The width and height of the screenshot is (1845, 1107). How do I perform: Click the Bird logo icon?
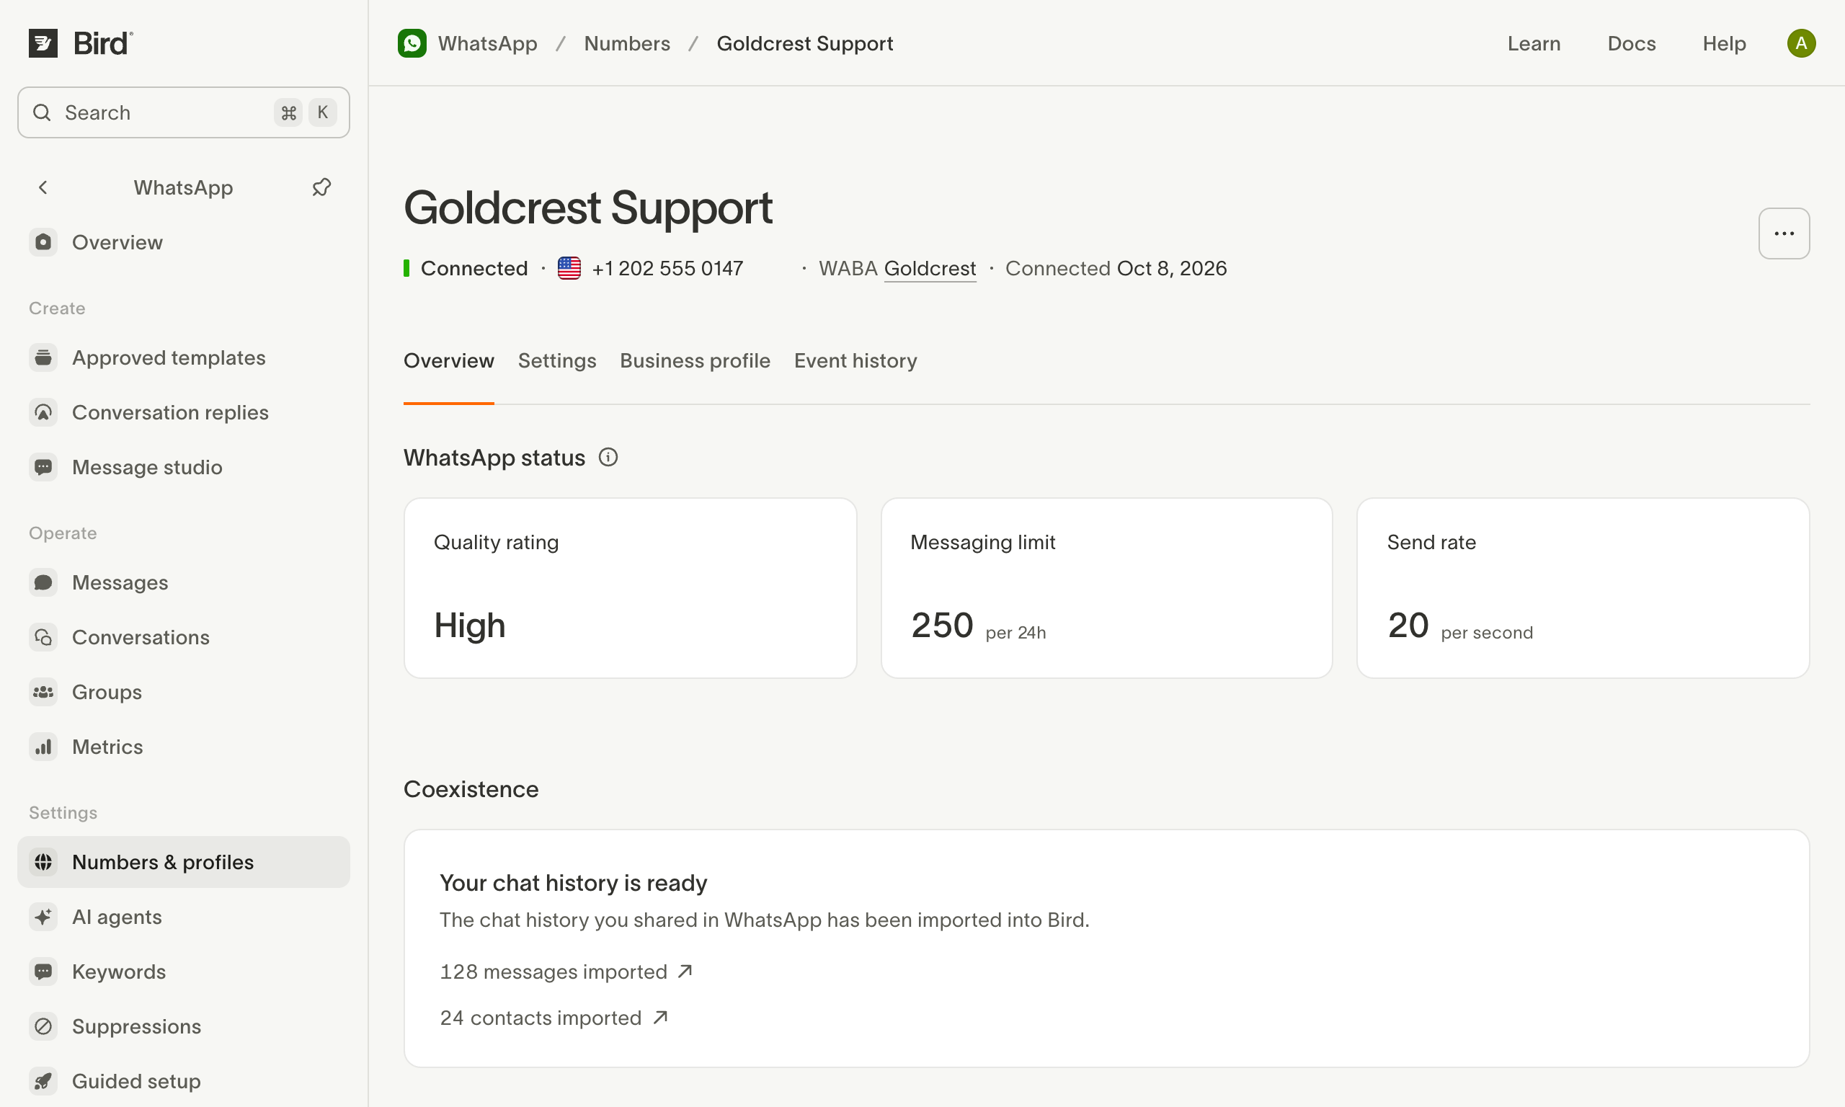click(43, 43)
